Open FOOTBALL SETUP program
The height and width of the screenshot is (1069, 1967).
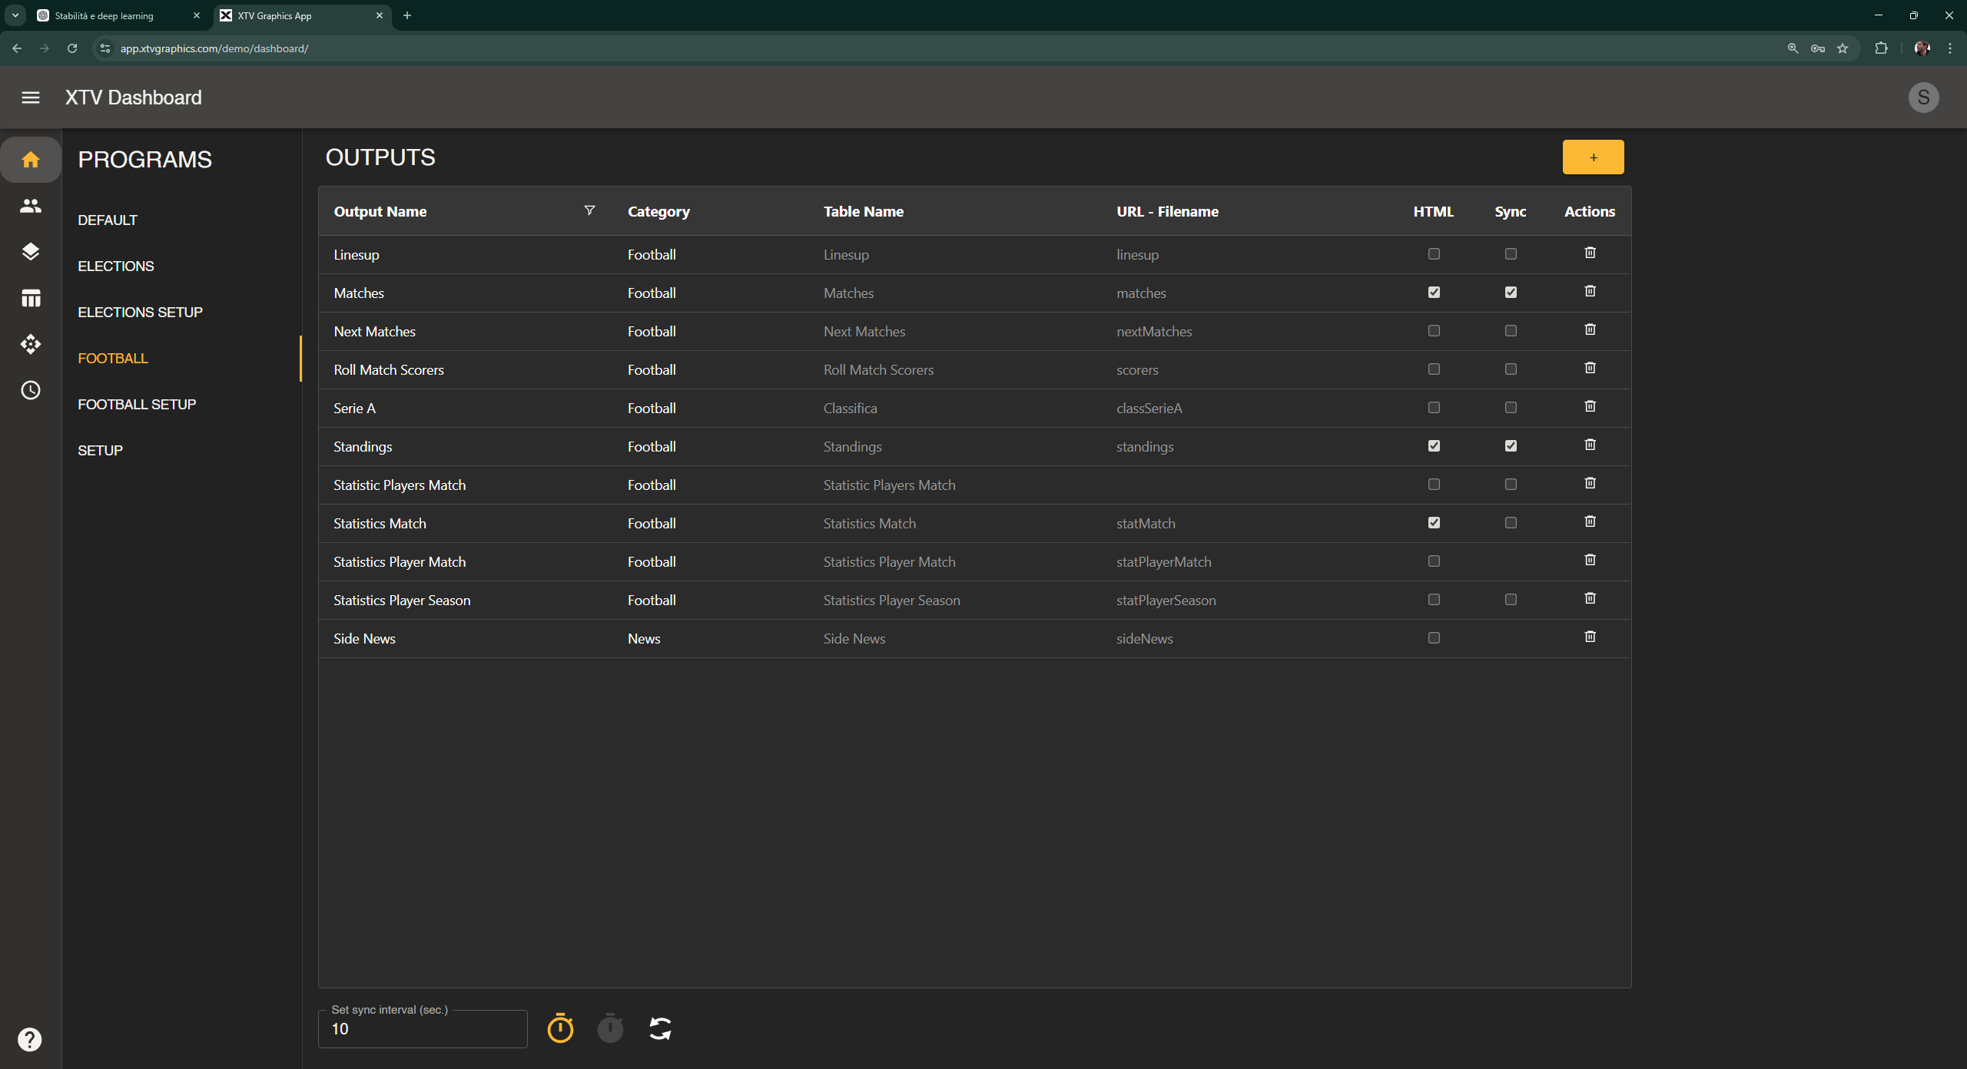pos(137,404)
